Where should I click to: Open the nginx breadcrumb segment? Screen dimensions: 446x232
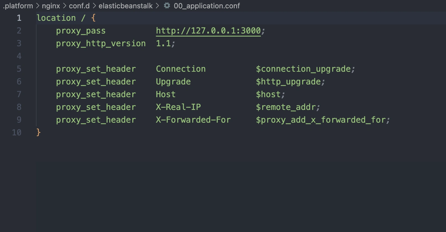(x=51, y=6)
